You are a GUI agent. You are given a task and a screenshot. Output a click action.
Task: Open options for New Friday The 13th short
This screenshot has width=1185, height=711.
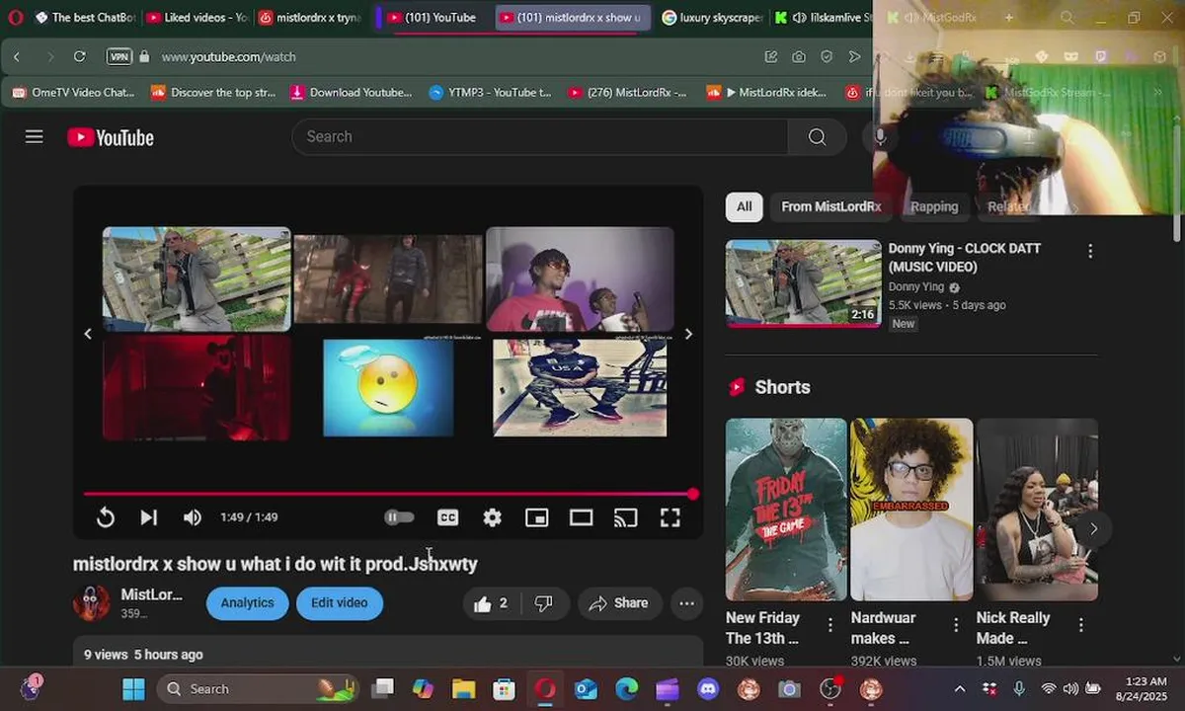830,625
